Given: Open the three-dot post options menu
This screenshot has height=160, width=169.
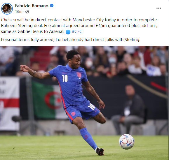Looking at the screenshot, I should click(x=159, y=8).
